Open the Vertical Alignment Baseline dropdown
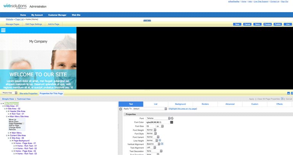Screen dimensions: 293x155 pos(153,144)
